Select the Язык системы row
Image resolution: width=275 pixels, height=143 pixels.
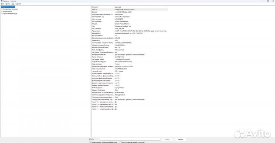(x=129, y=64)
